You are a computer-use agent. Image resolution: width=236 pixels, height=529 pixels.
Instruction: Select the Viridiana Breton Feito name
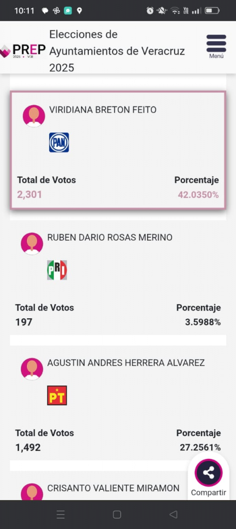(x=103, y=110)
